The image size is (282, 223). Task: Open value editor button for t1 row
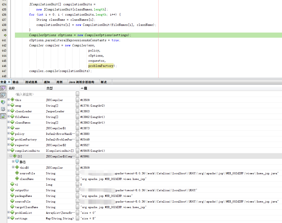pyautogui.click(x=77, y=184)
